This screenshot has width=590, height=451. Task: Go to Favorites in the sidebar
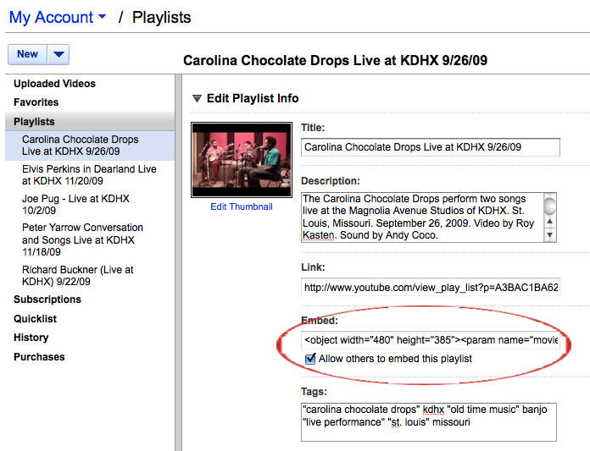[x=36, y=102]
